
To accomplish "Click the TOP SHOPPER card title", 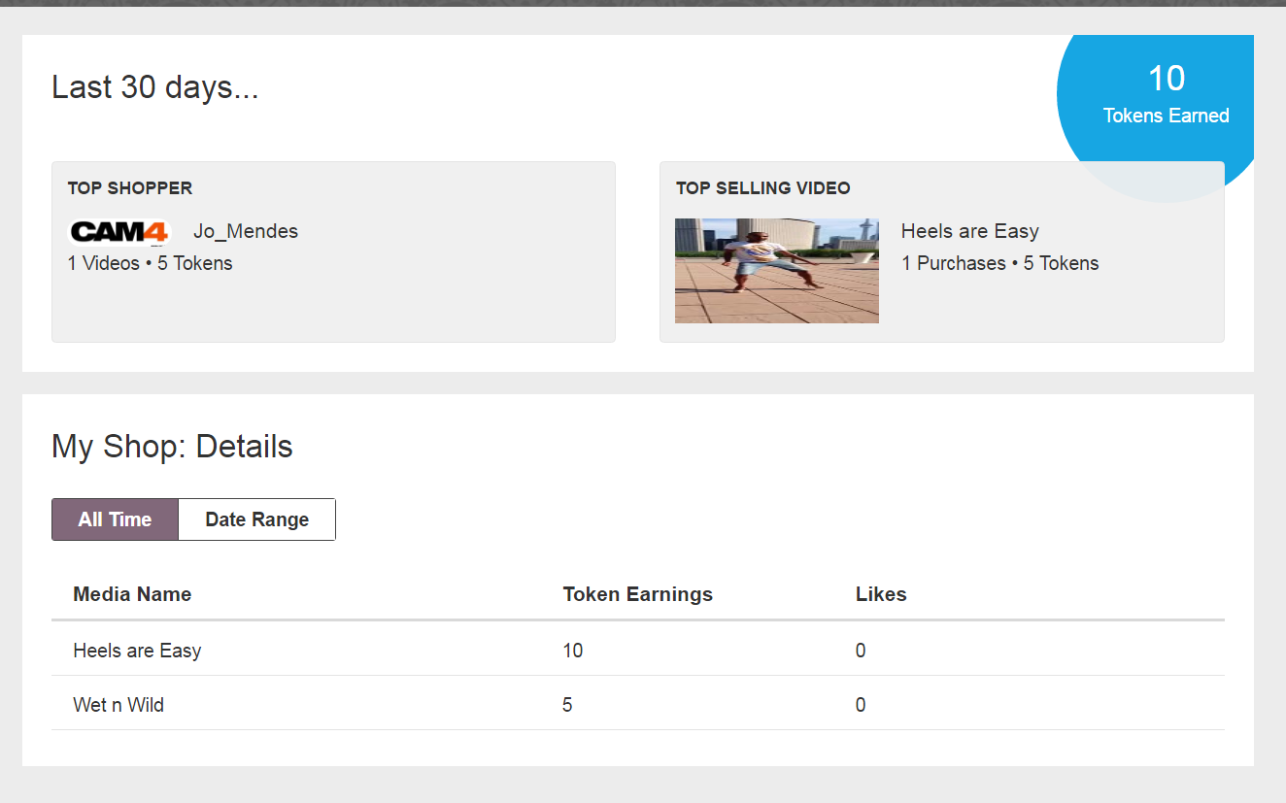I will point(130,188).
